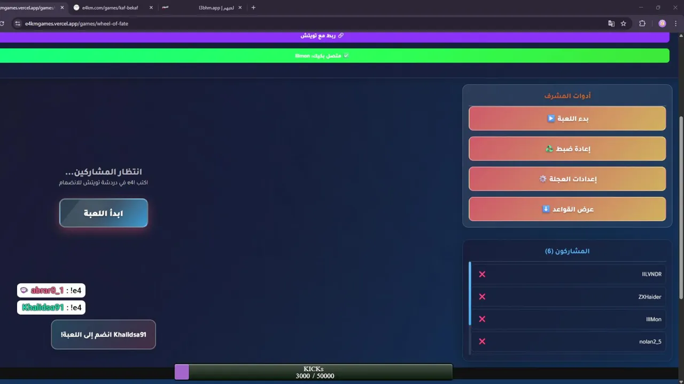Kick nolan2_5 using the X icon

pos(482,341)
